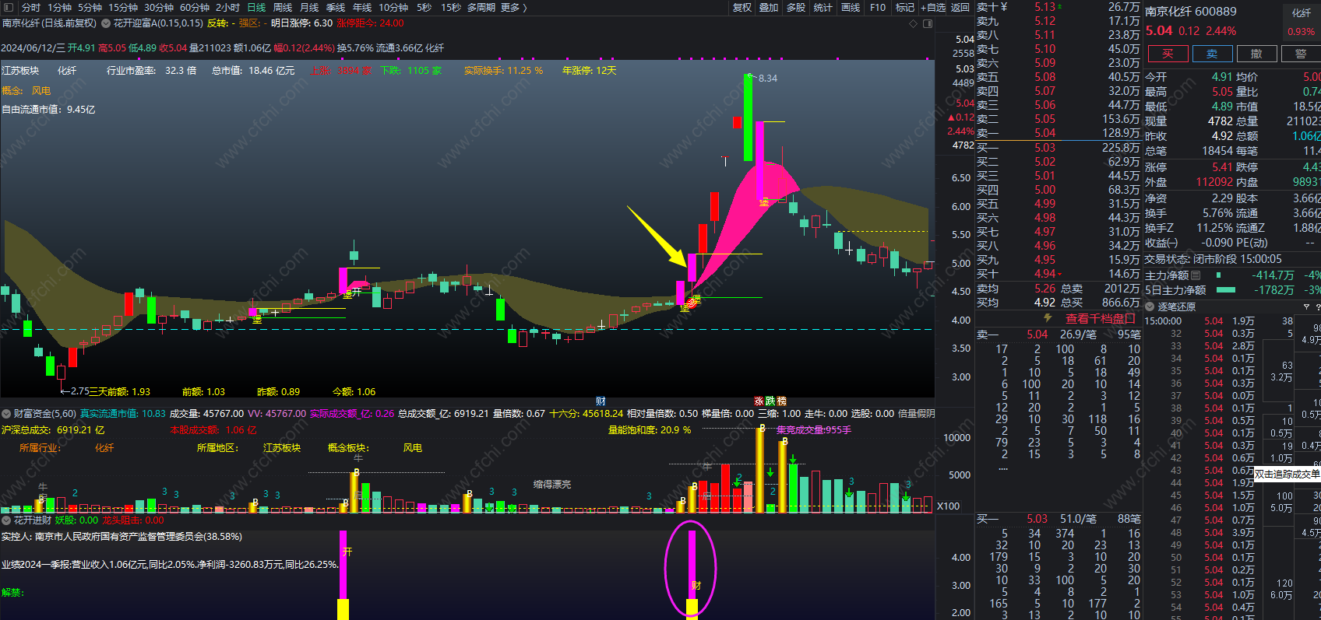The width and height of the screenshot is (1321, 620).
Task: Click the 卖一 5.04 order book row
Action: (1059, 133)
